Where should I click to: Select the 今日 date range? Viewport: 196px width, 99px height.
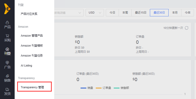(x=112, y=13)
